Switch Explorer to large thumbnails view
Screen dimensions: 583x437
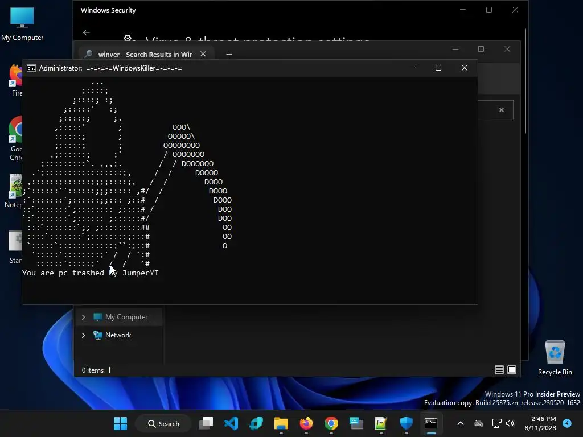coord(512,370)
